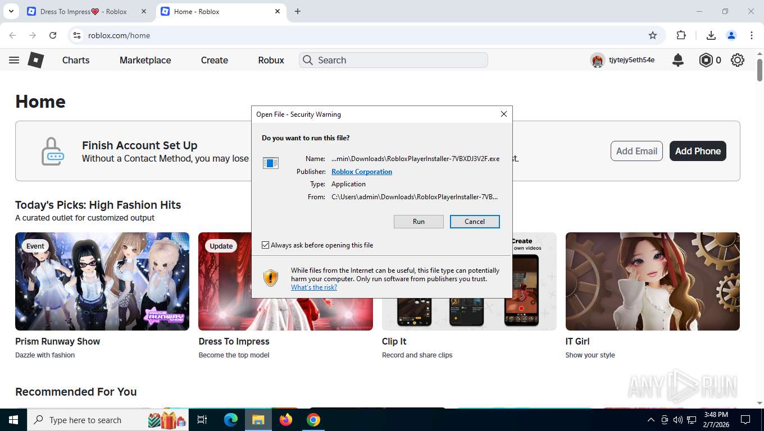Go to the Marketplace
Viewport: 764px width, 431px height.
coord(145,60)
